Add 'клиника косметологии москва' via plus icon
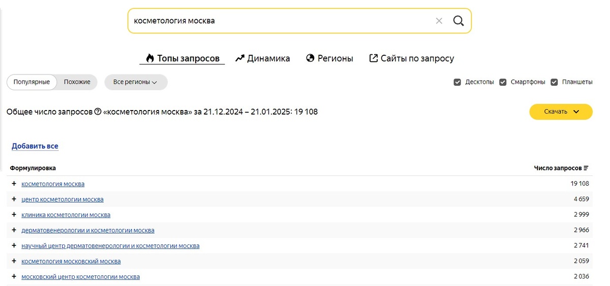The image size is (610, 286). (x=14, y=214)
